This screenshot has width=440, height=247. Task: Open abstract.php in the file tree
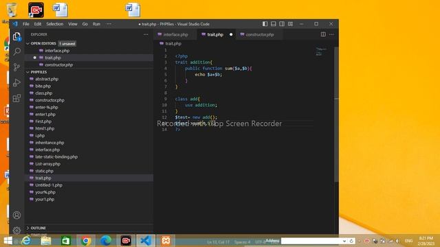click(89, 79)
